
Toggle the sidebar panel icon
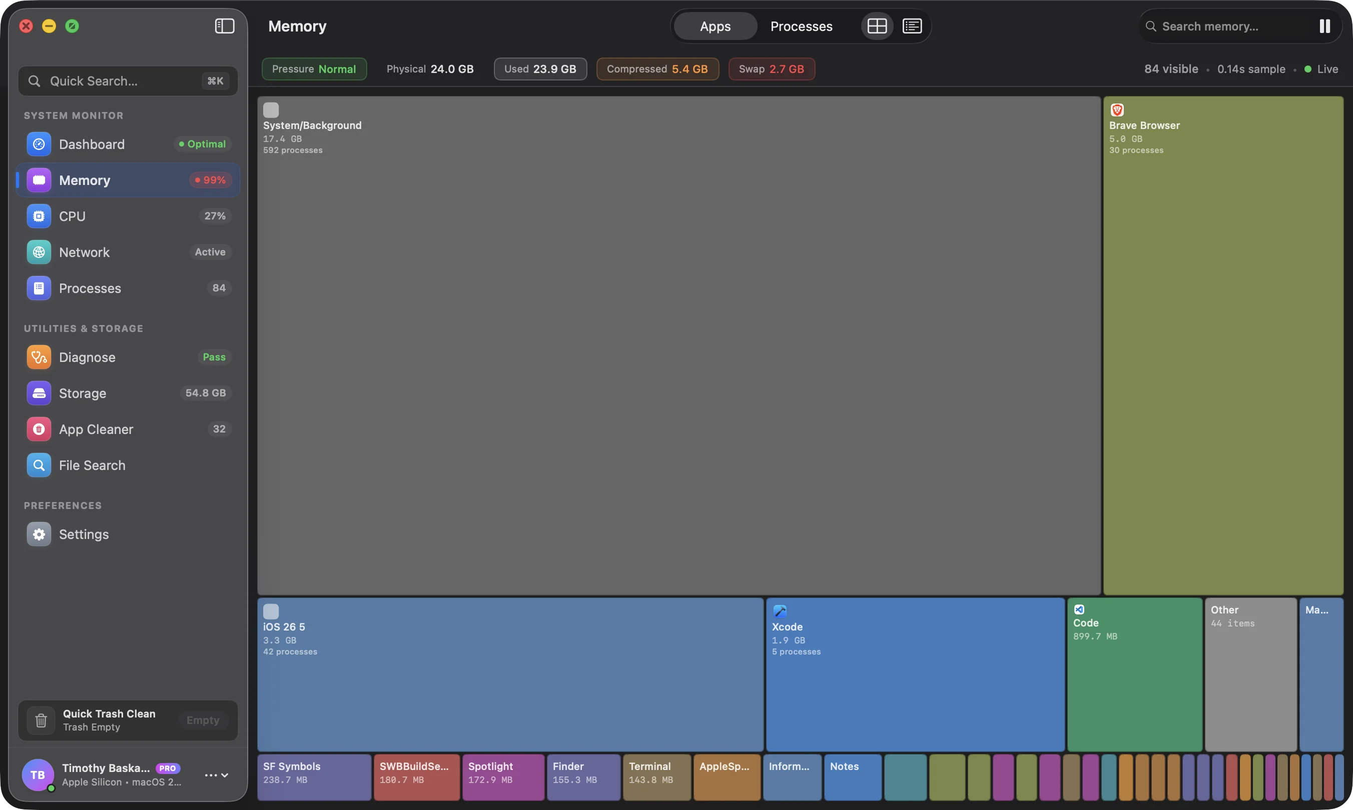[x=225, y=26]
